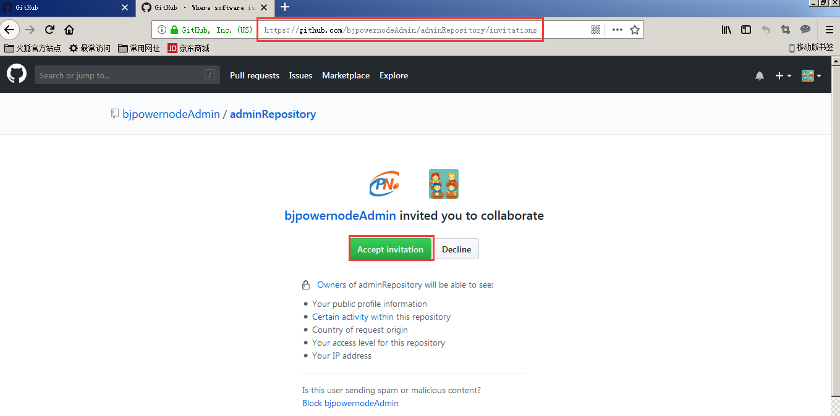Click the browser reload button

point(50,30)
